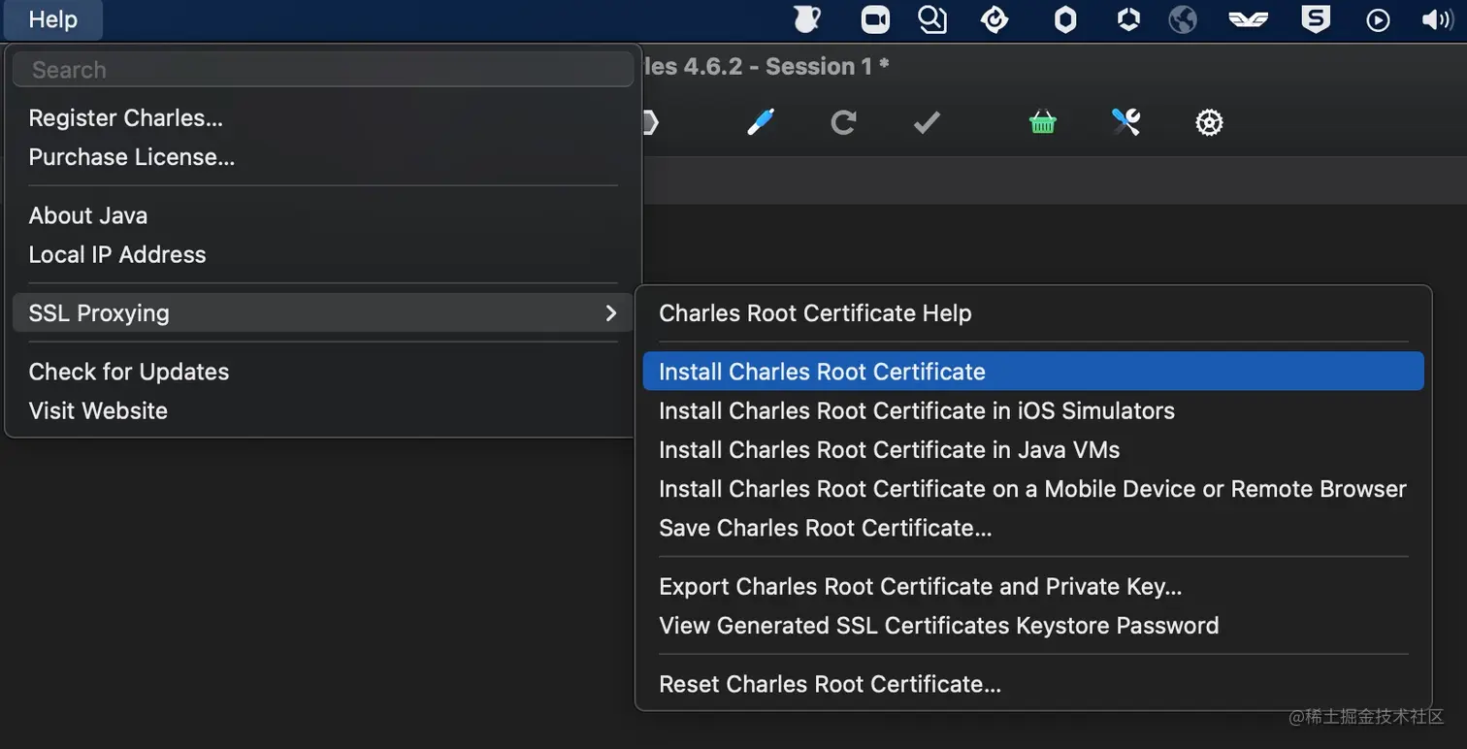View Generated SSL Certificates Keystore Password
Viewport: 1467px width, 749px height.
tap(1033, 626)
